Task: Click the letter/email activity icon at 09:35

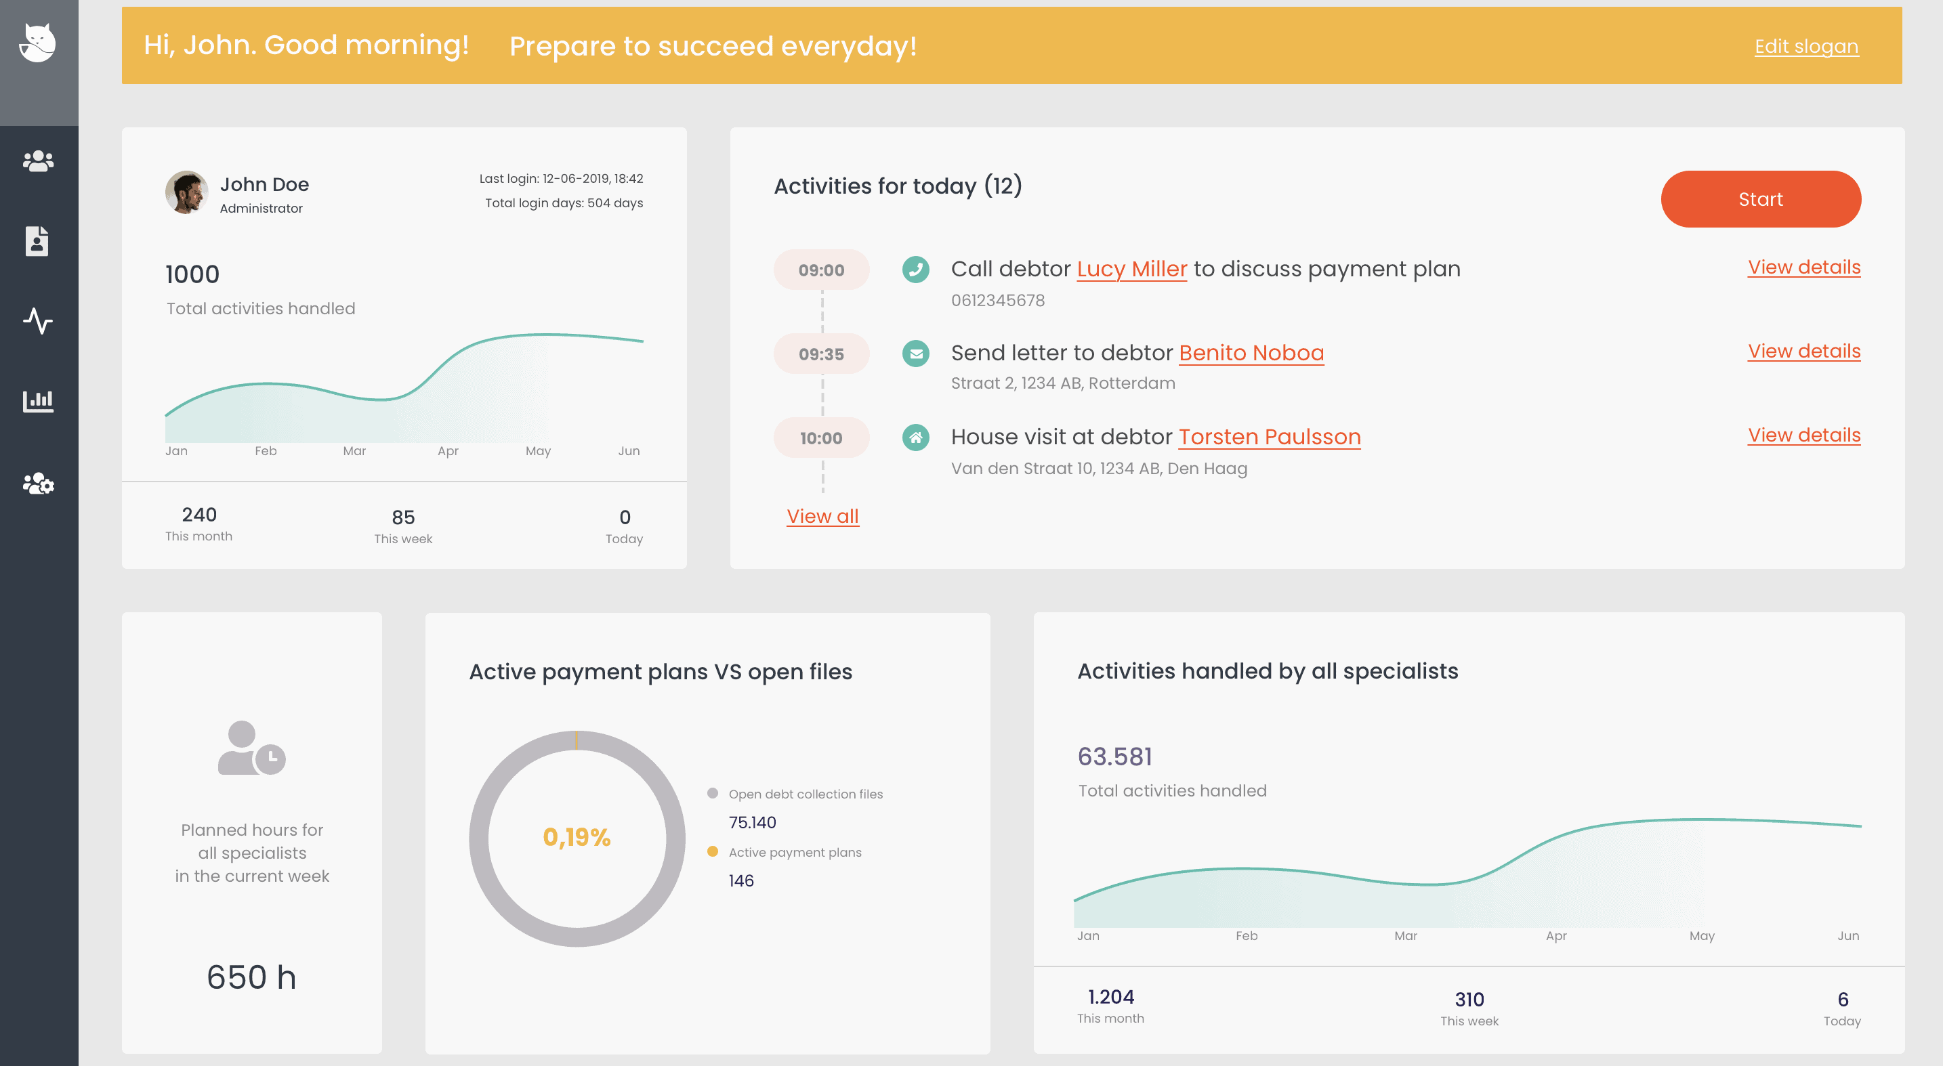Action: point(915,351)
